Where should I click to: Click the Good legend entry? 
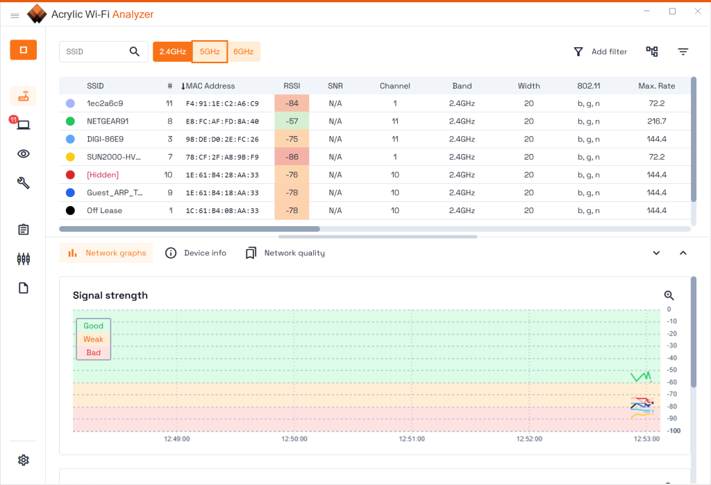pos(94,326)
